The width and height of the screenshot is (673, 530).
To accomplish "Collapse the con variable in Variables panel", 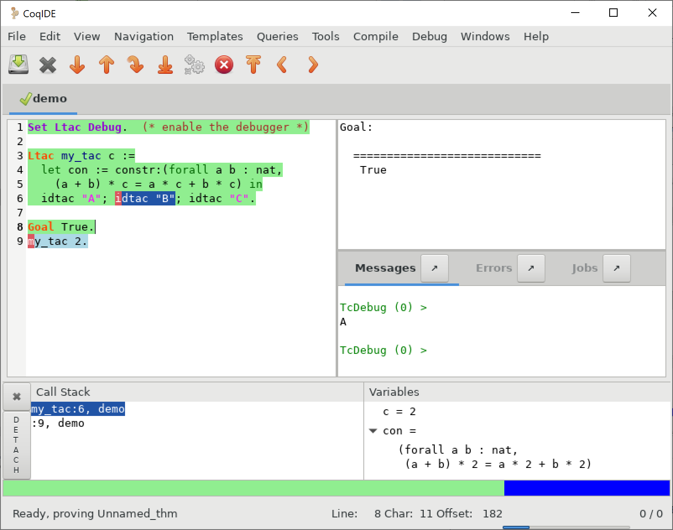I will click(x=373, y=431).
